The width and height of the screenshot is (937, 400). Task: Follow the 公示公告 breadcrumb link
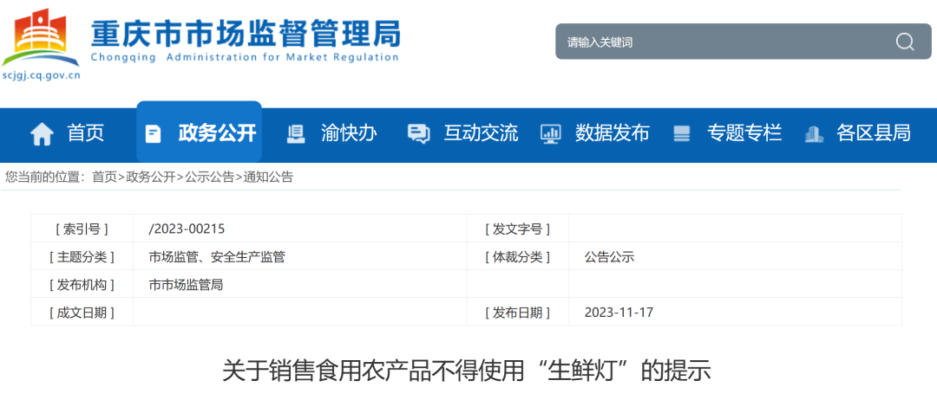click(209, 177)
